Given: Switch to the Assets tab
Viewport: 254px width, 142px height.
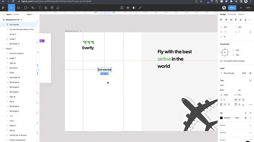Looking at the screenshot, I should point(16,14).
